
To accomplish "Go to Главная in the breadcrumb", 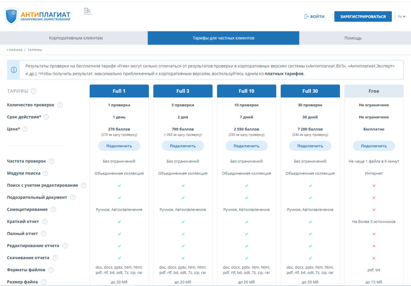I will click(x=14, y=50).
